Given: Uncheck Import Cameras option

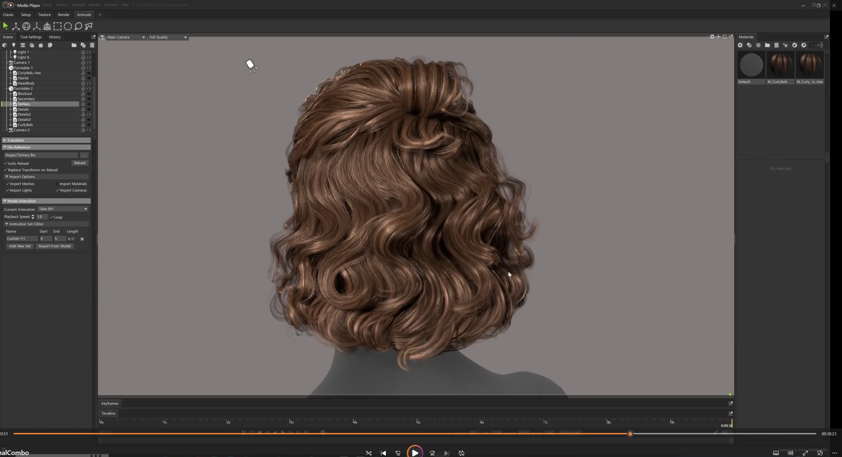Looking at the screenshot, I should point(58,190).
